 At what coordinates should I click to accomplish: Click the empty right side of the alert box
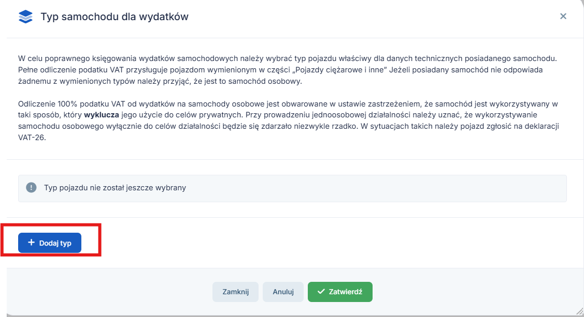(415, 188)
